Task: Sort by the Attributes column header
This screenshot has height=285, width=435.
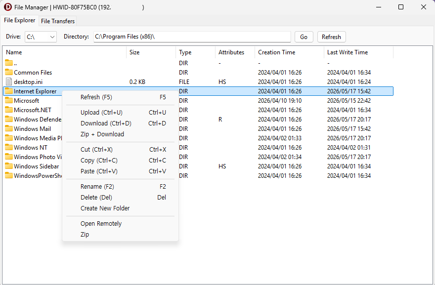Action: pyautogui.click(x=235, y=52)
